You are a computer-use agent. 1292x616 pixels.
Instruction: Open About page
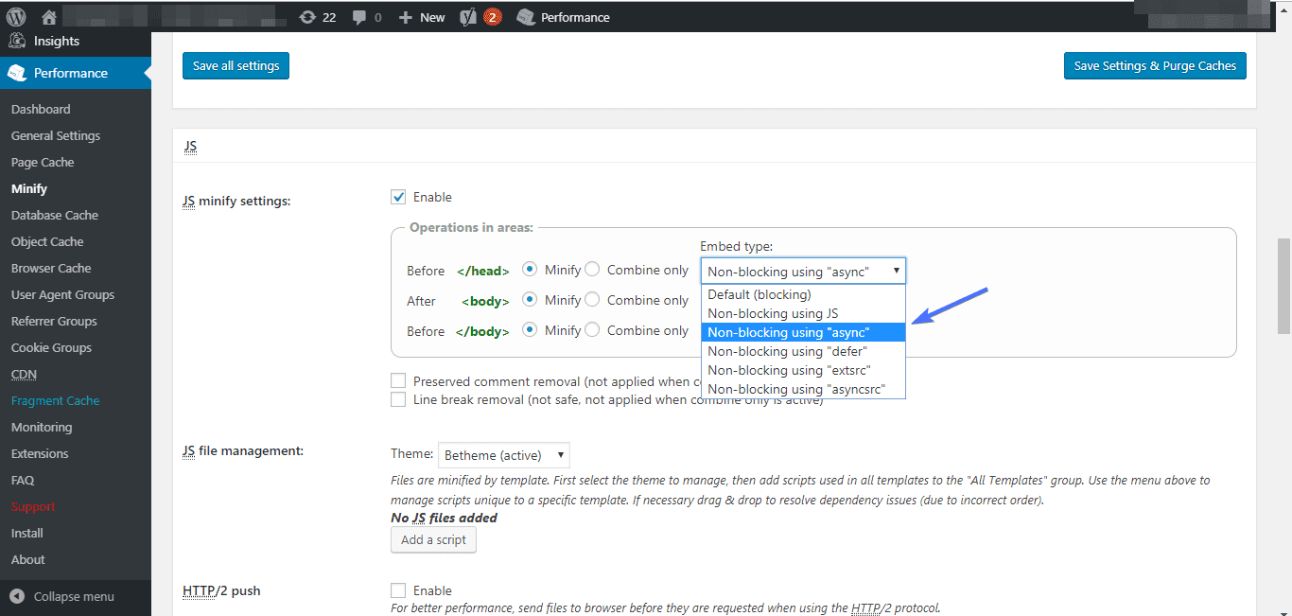coord(28,559)
